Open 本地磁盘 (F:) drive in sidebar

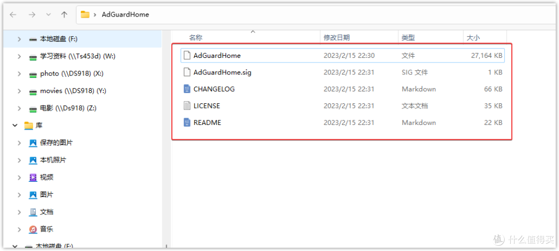pos(58,39)
